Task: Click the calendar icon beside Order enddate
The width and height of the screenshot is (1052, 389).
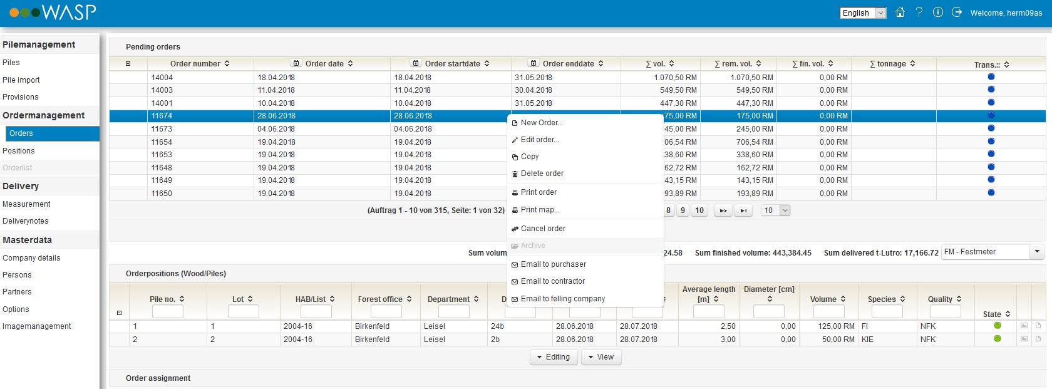Action: click(534, 63)
